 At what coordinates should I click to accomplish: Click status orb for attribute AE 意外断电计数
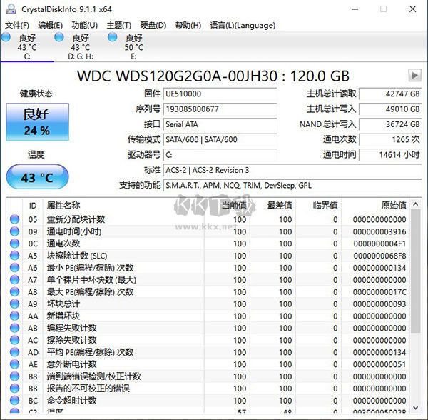pyautogui.click(x=14, y=364)
